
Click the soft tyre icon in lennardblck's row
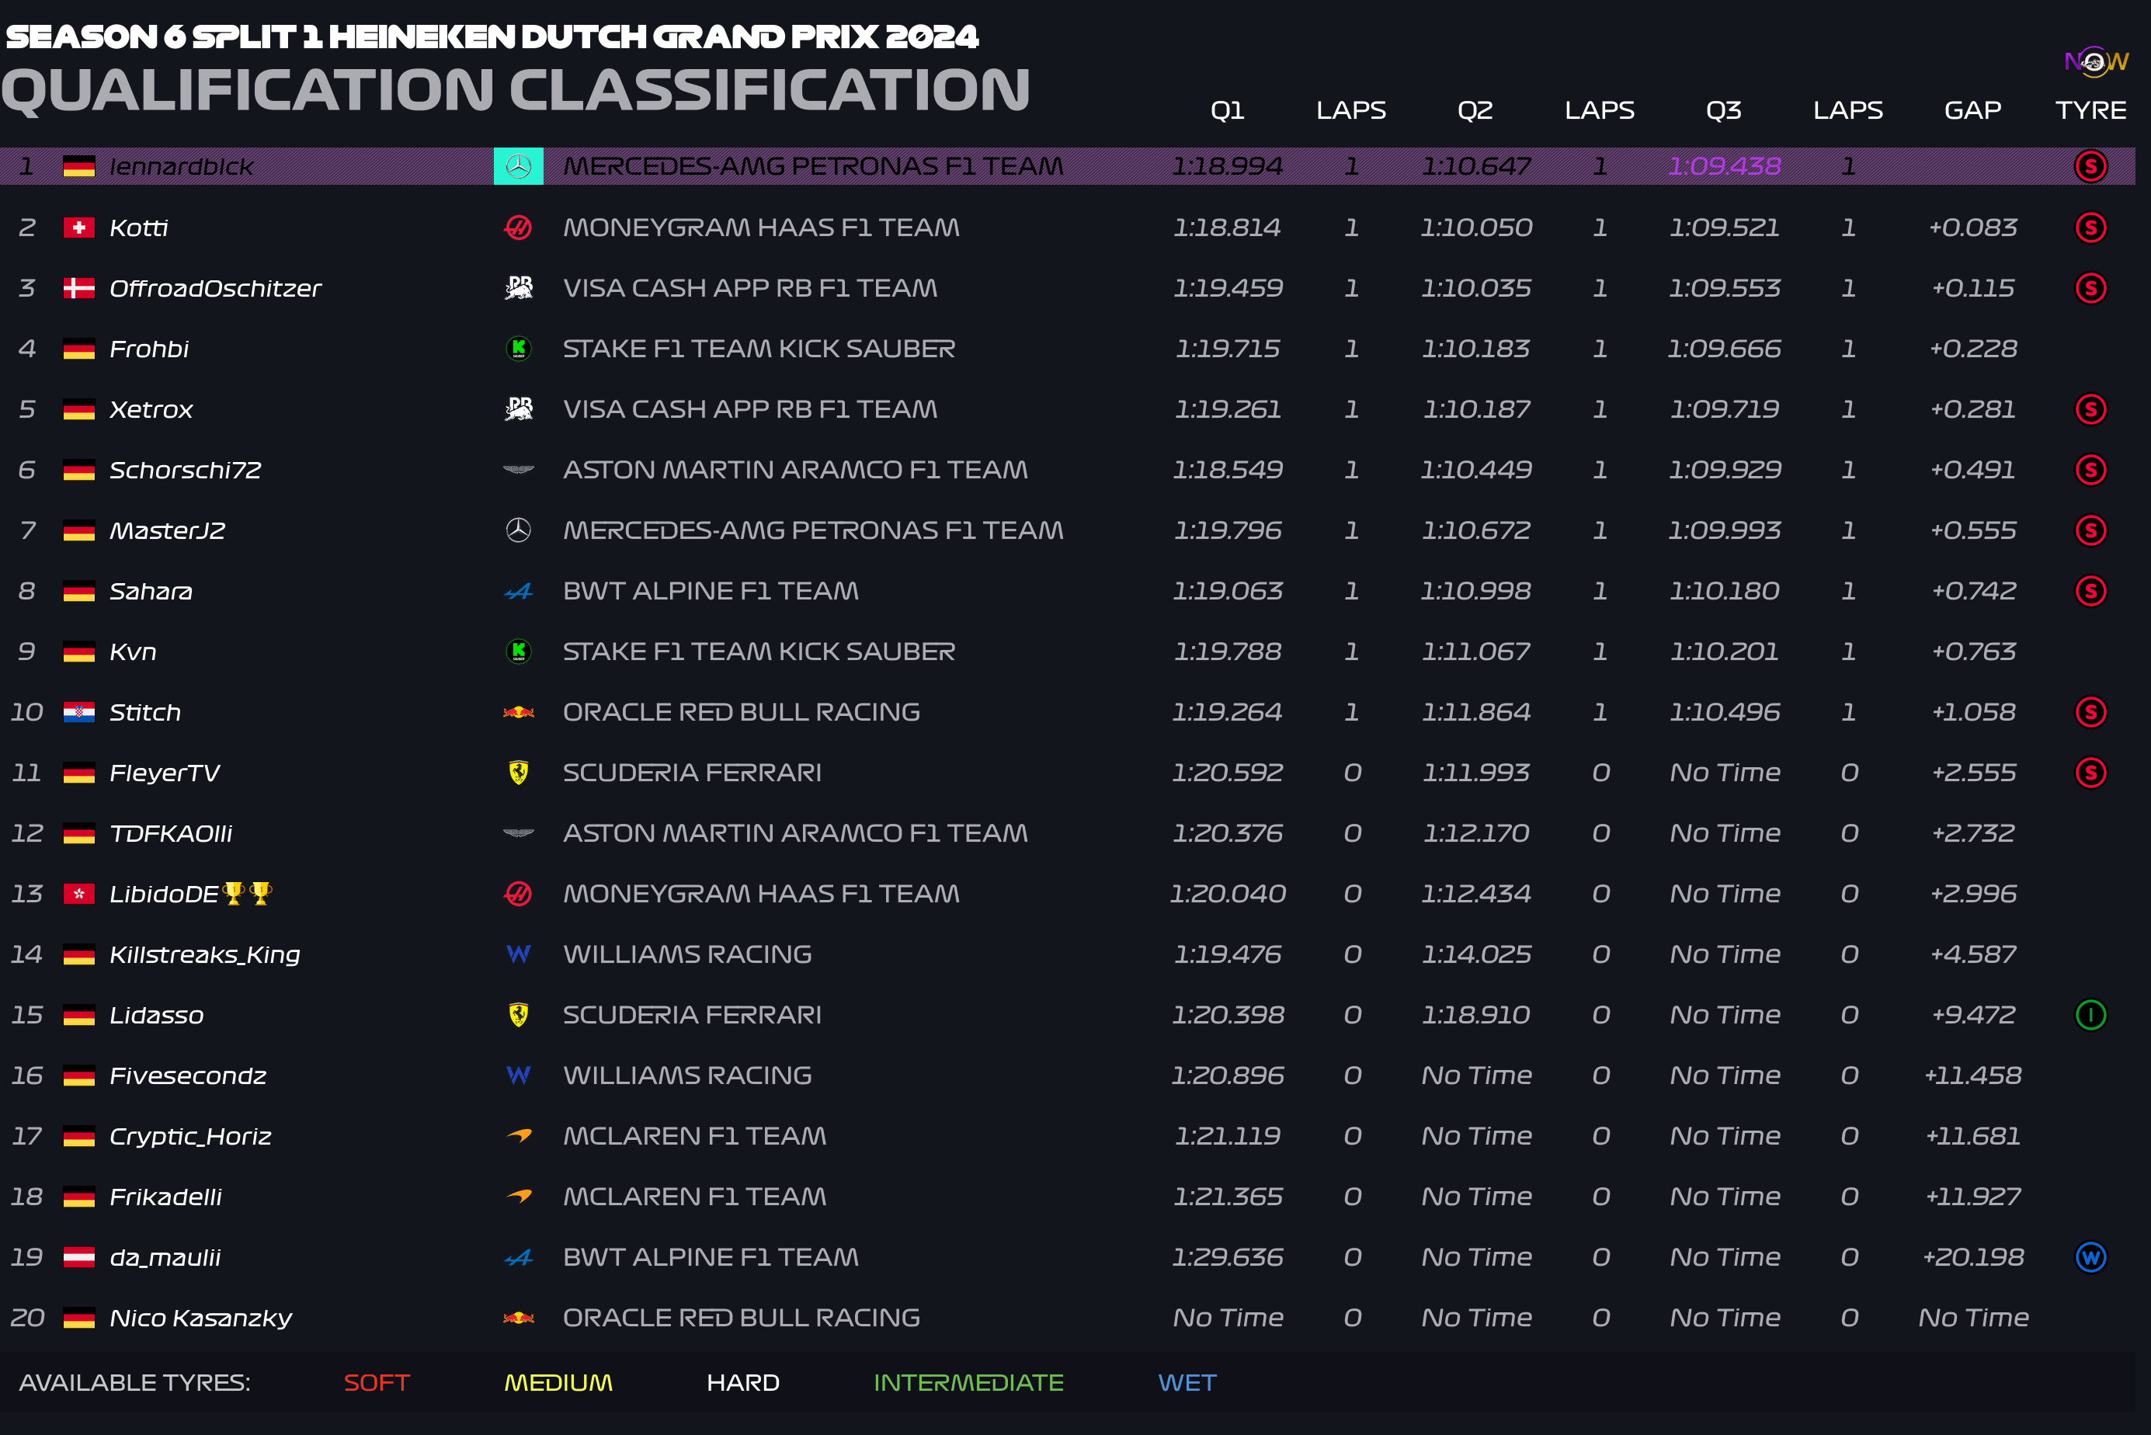(x=2090, y=165)
